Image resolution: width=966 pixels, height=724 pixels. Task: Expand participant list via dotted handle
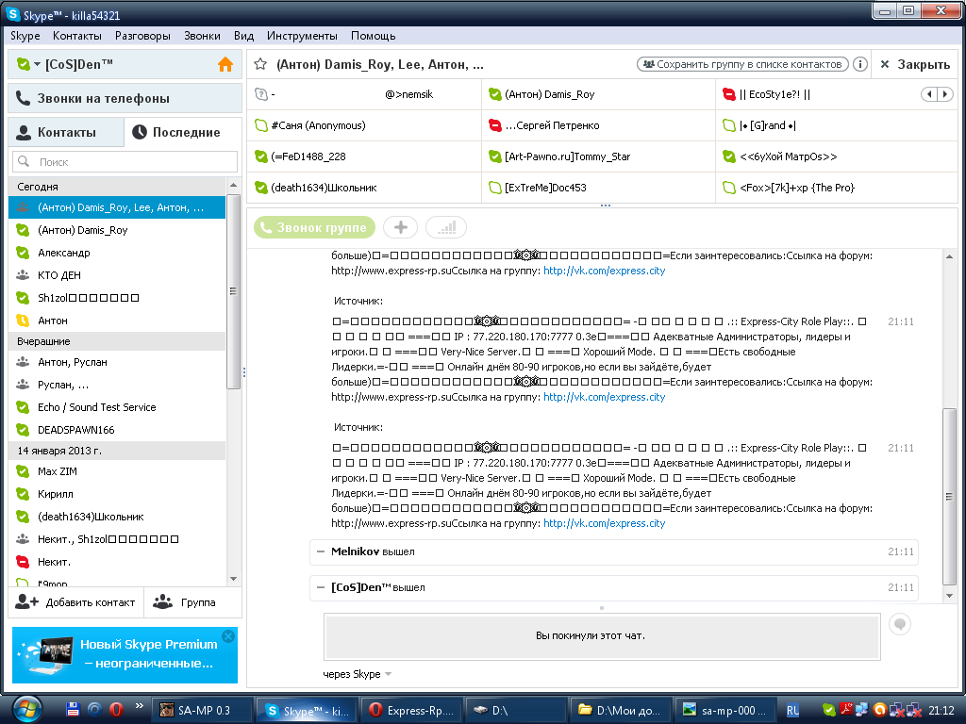pos(605,205)
